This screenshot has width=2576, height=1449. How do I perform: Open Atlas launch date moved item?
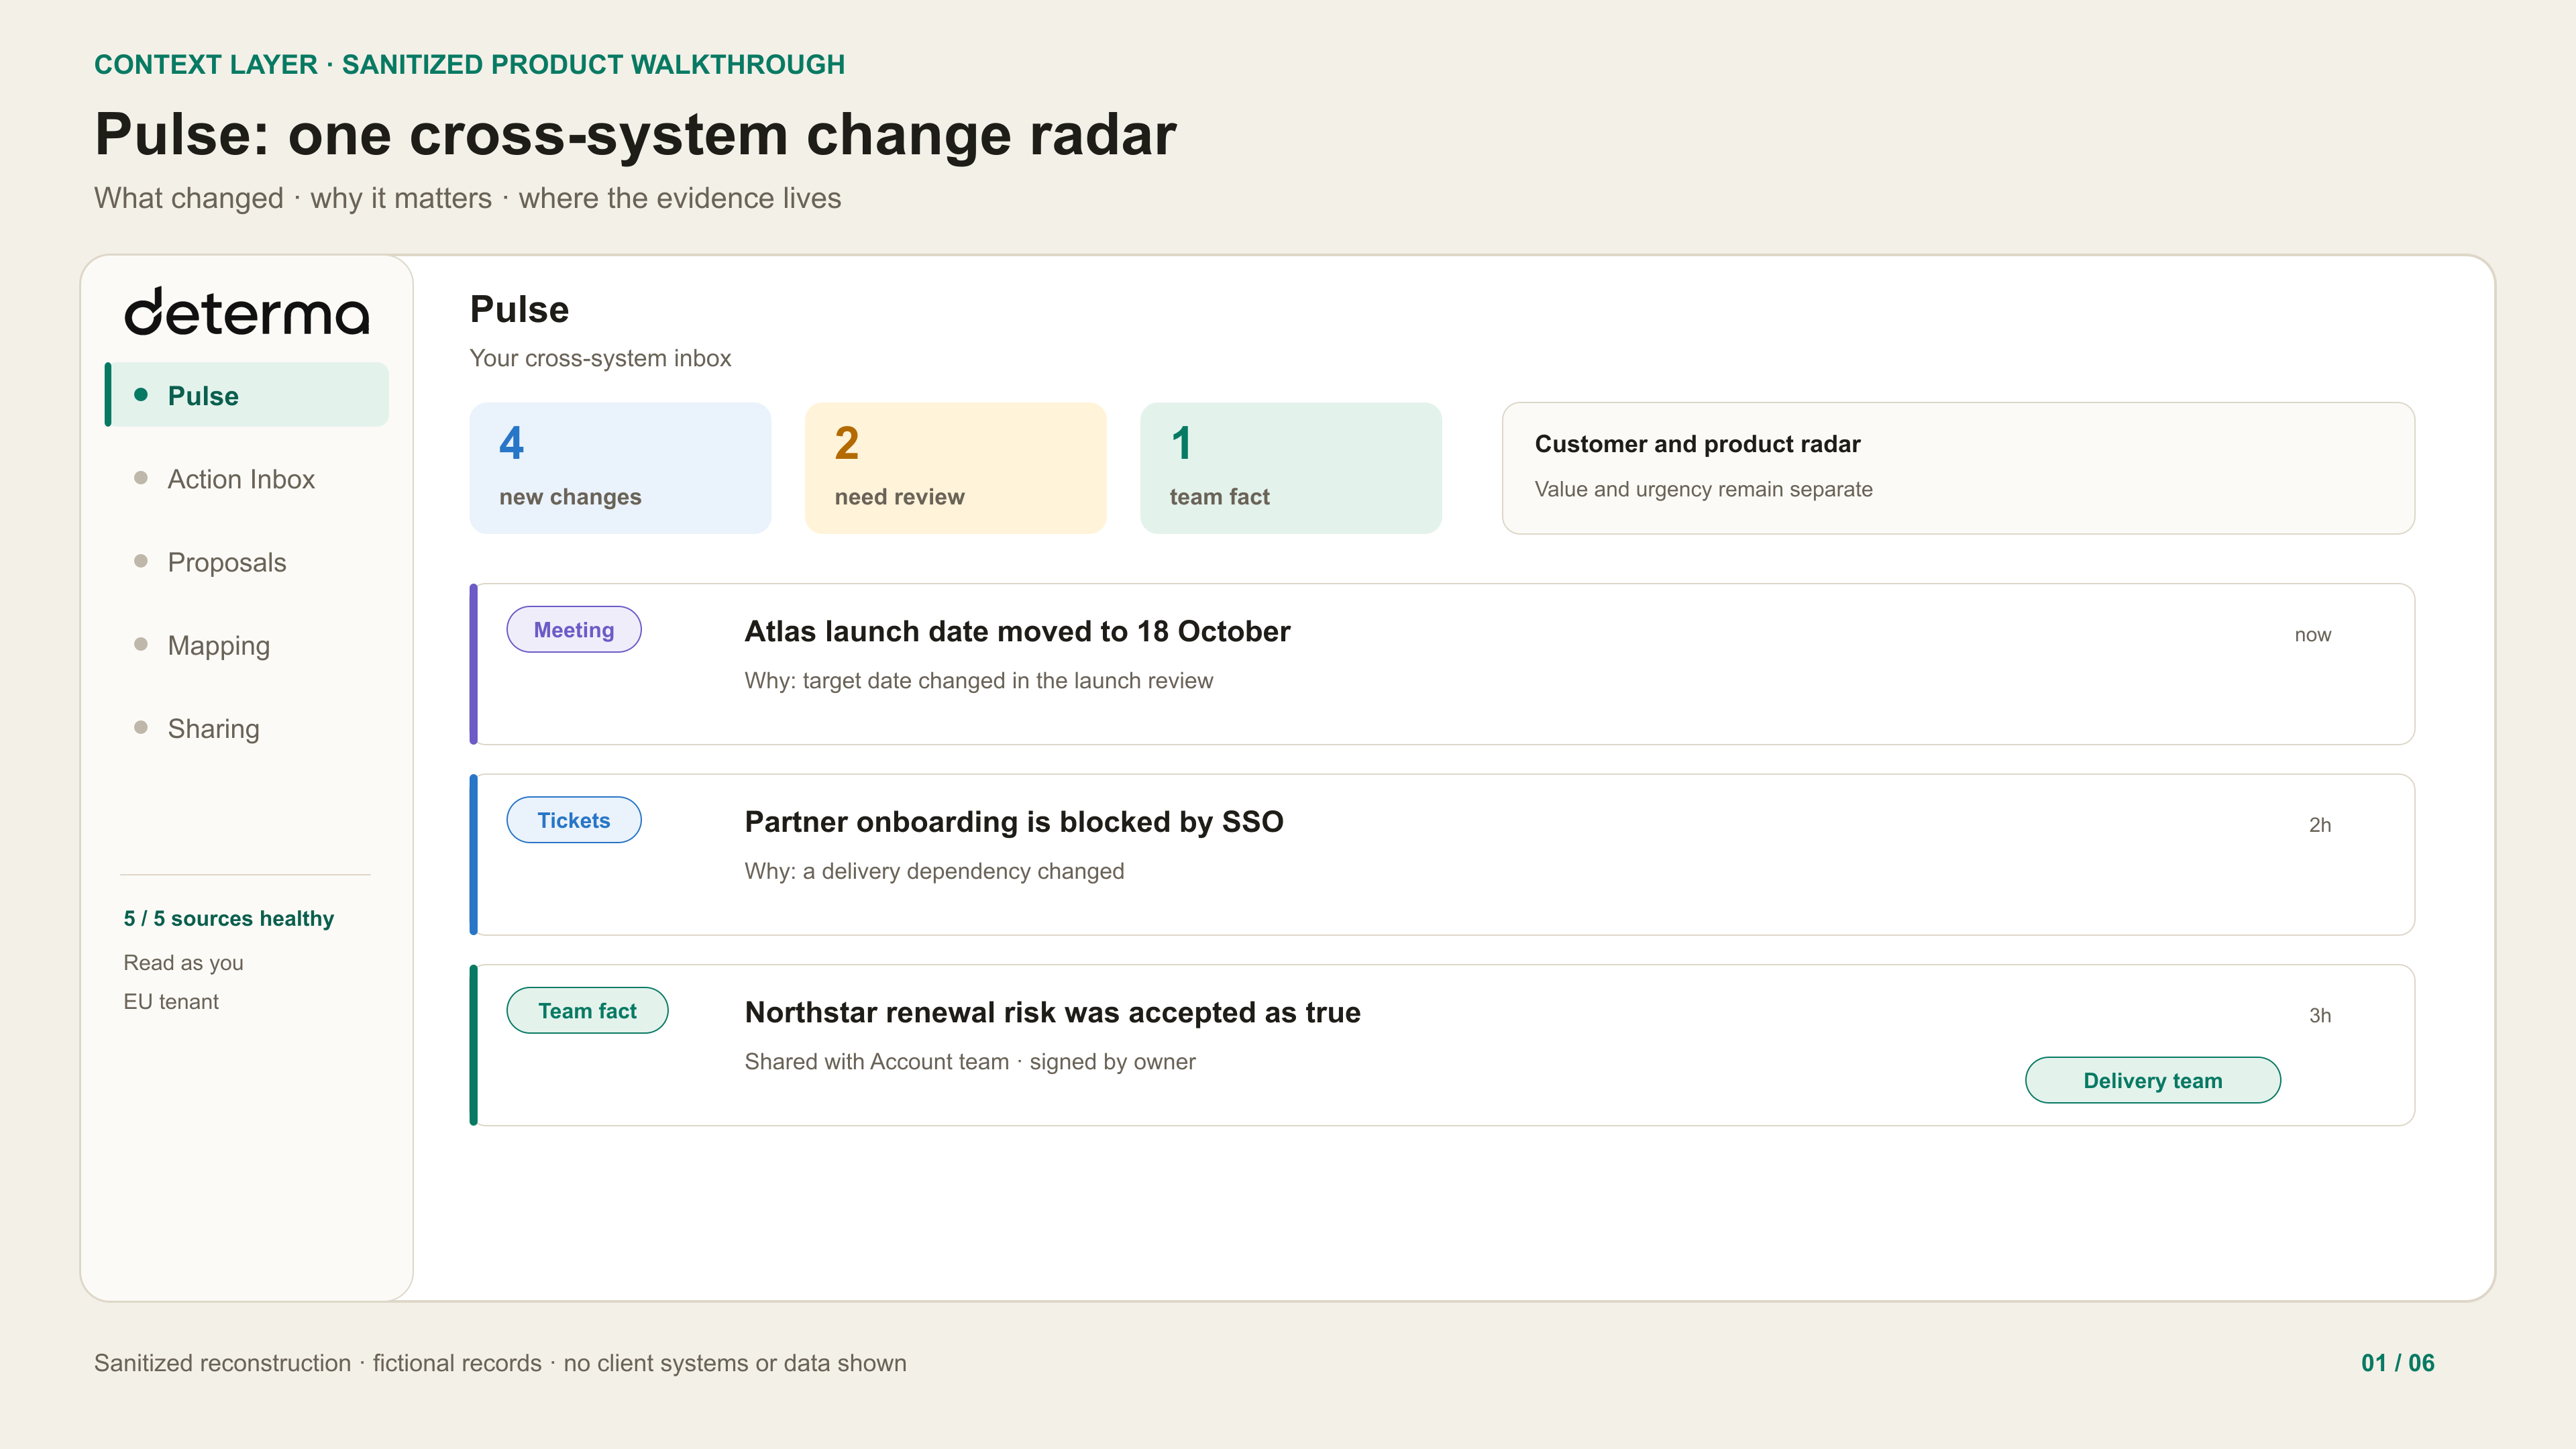pyautogui.click(x=1442, y=664)
